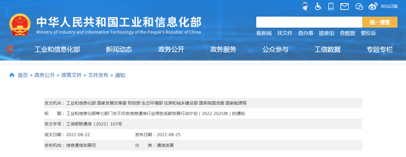Click the written date 2022-08-22
Viewport: 406px width, 157px height.
coord(78,135)
